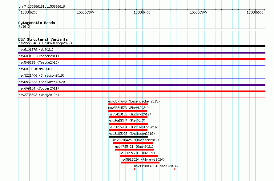Click the purple bar under nsv6101679
Viewport: 274px width, 181px height.
click(142, 53)
